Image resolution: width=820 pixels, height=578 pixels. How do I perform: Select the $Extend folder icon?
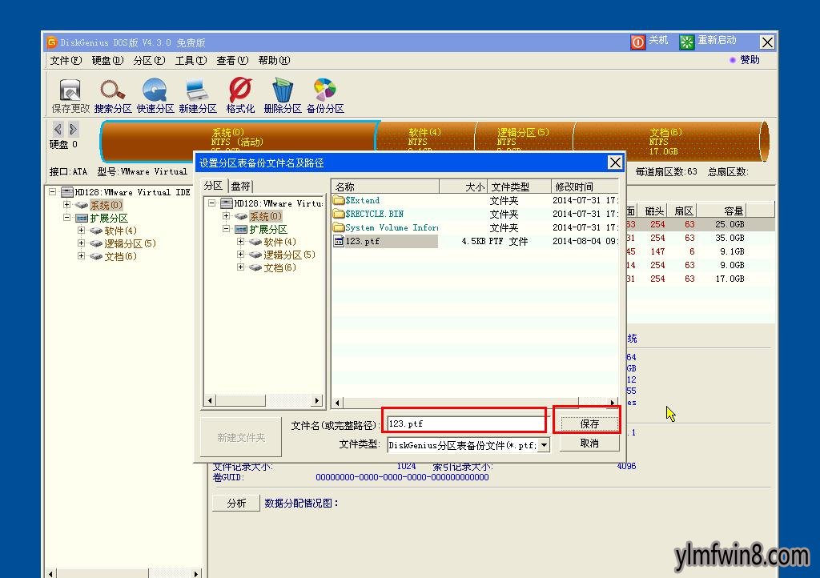339,200
